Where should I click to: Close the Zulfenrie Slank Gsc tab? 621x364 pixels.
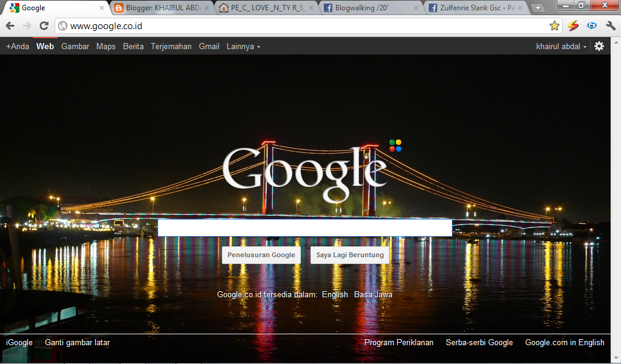pos(520,8)
